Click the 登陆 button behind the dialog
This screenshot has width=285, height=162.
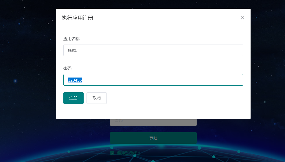[153, 138]
